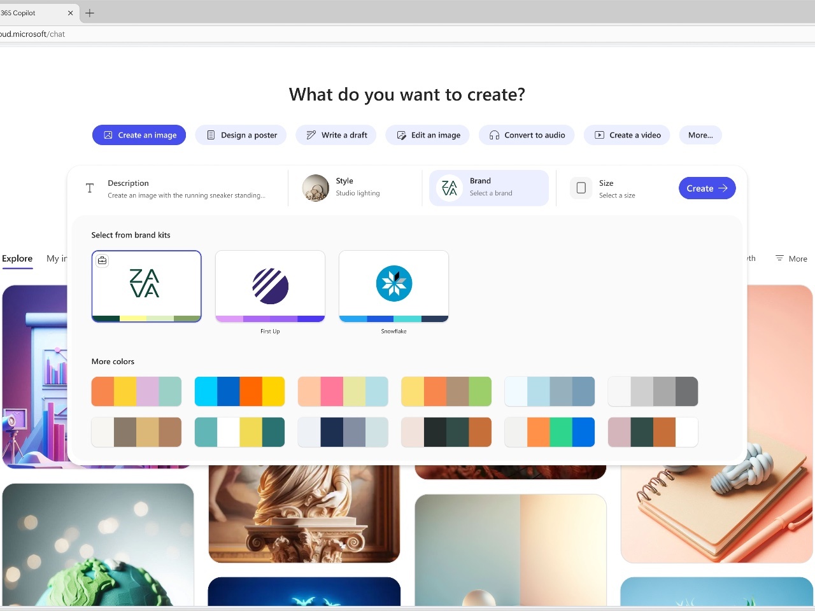Switch to the Explore tab
Viewport: 815px width, 611px height.
tap(17, 258)
